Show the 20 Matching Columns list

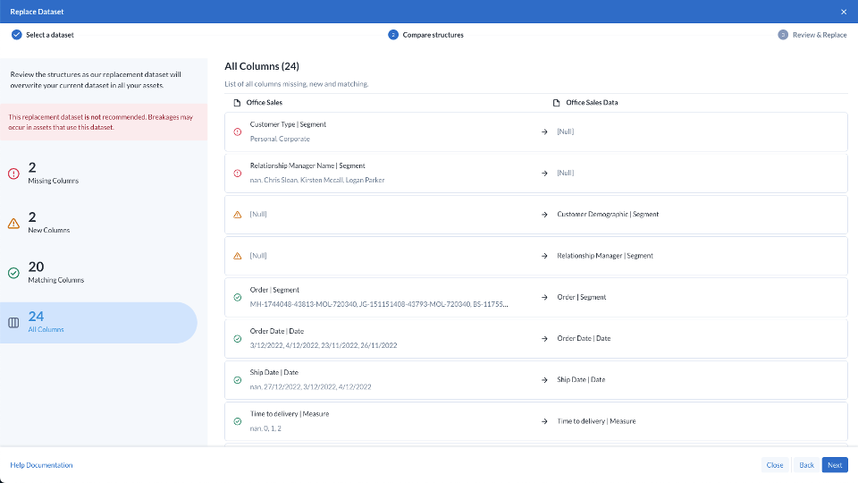[x=55, y=273]
